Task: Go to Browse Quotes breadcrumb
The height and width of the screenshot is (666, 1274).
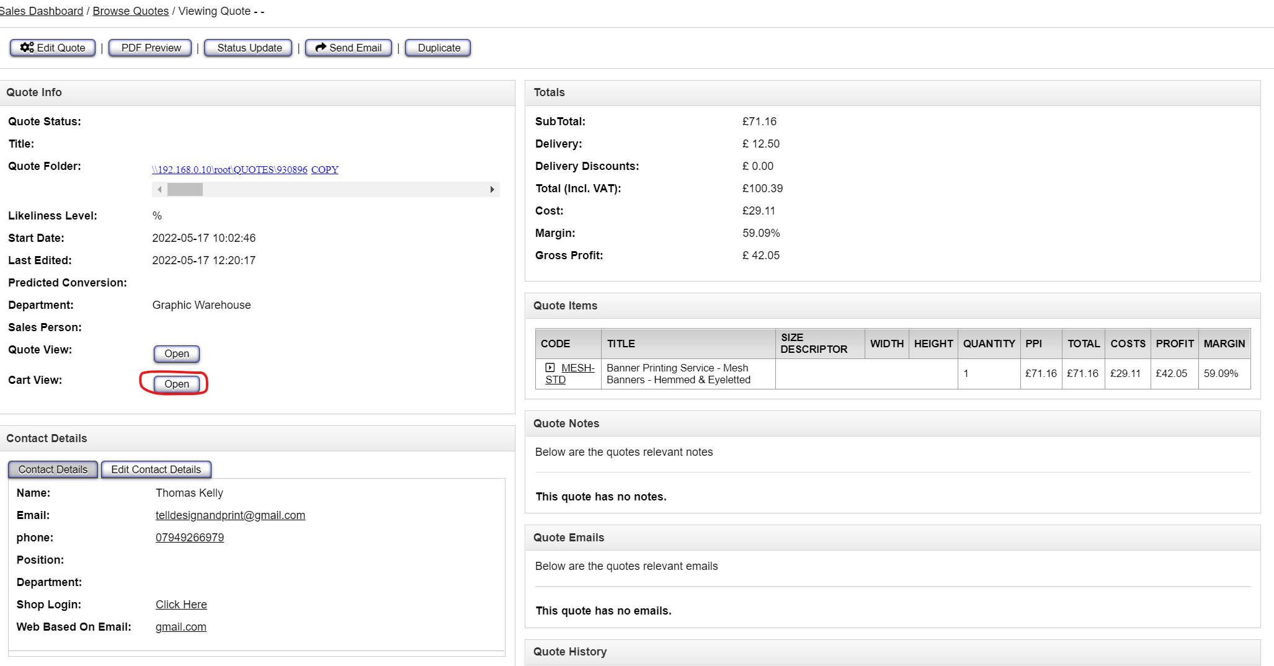Action: point(131,11)
